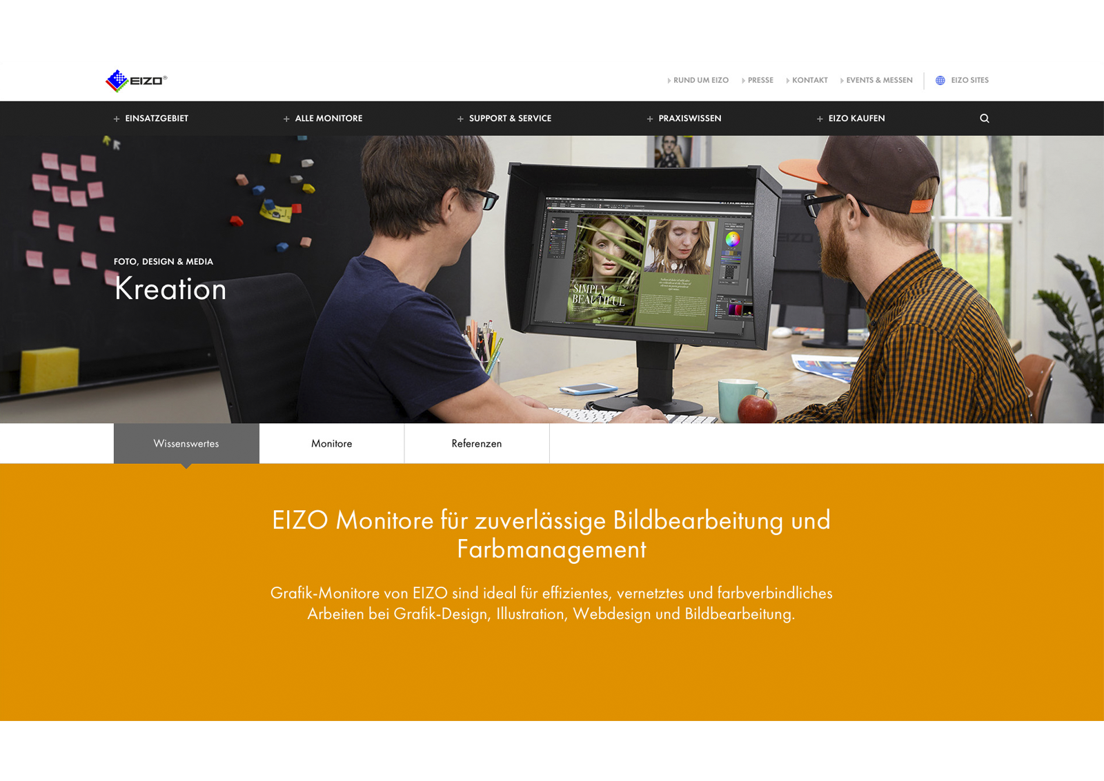
Task: Click the plus icon beside Alle Monitore
Action: pos(286,119)
